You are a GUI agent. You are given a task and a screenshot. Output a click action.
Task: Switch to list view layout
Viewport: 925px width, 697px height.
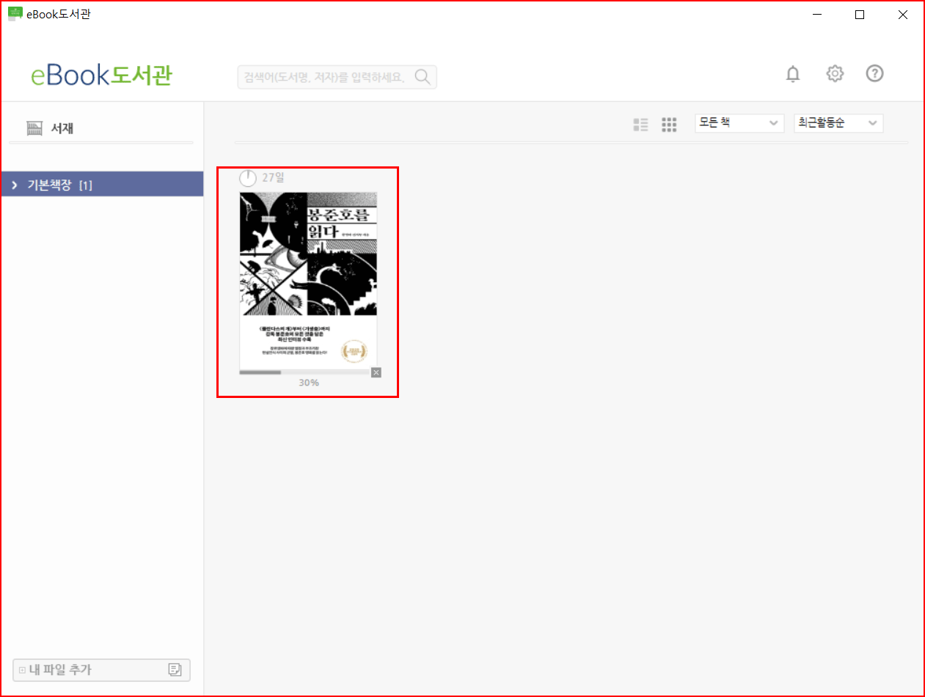click(x=640, y=125)
